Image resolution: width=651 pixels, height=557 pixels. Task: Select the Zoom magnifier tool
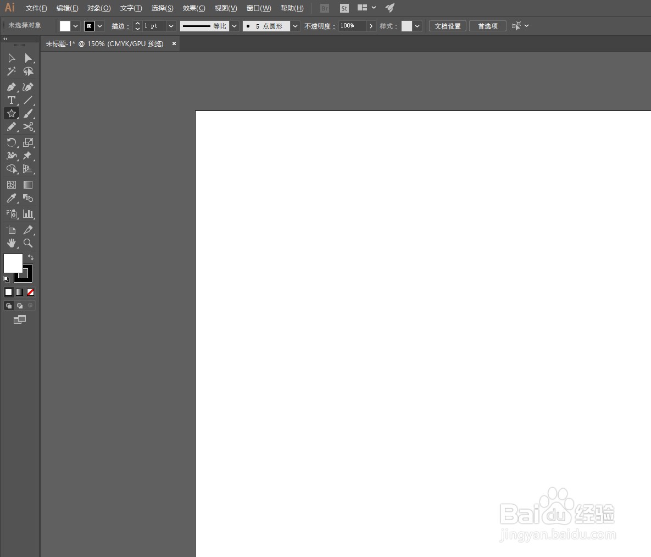(28, 243)
